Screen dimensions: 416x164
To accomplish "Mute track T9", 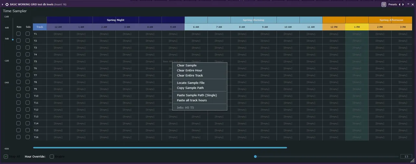I will [19, 89].
